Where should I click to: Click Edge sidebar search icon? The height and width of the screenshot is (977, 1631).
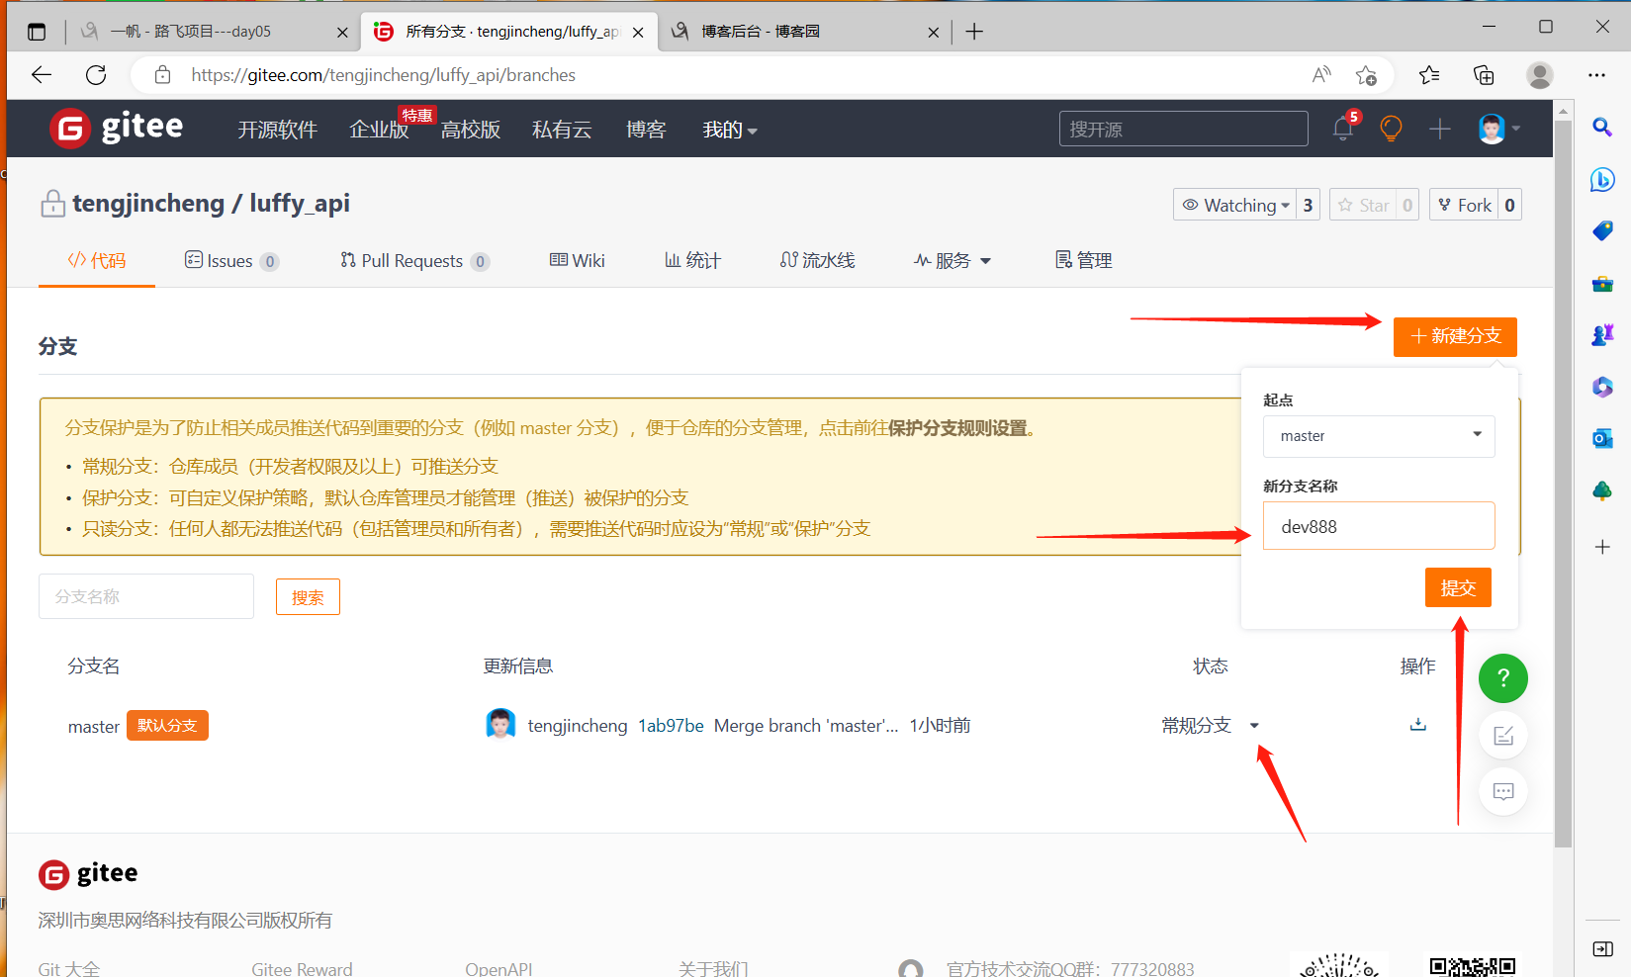click(x=1602, y=127)
